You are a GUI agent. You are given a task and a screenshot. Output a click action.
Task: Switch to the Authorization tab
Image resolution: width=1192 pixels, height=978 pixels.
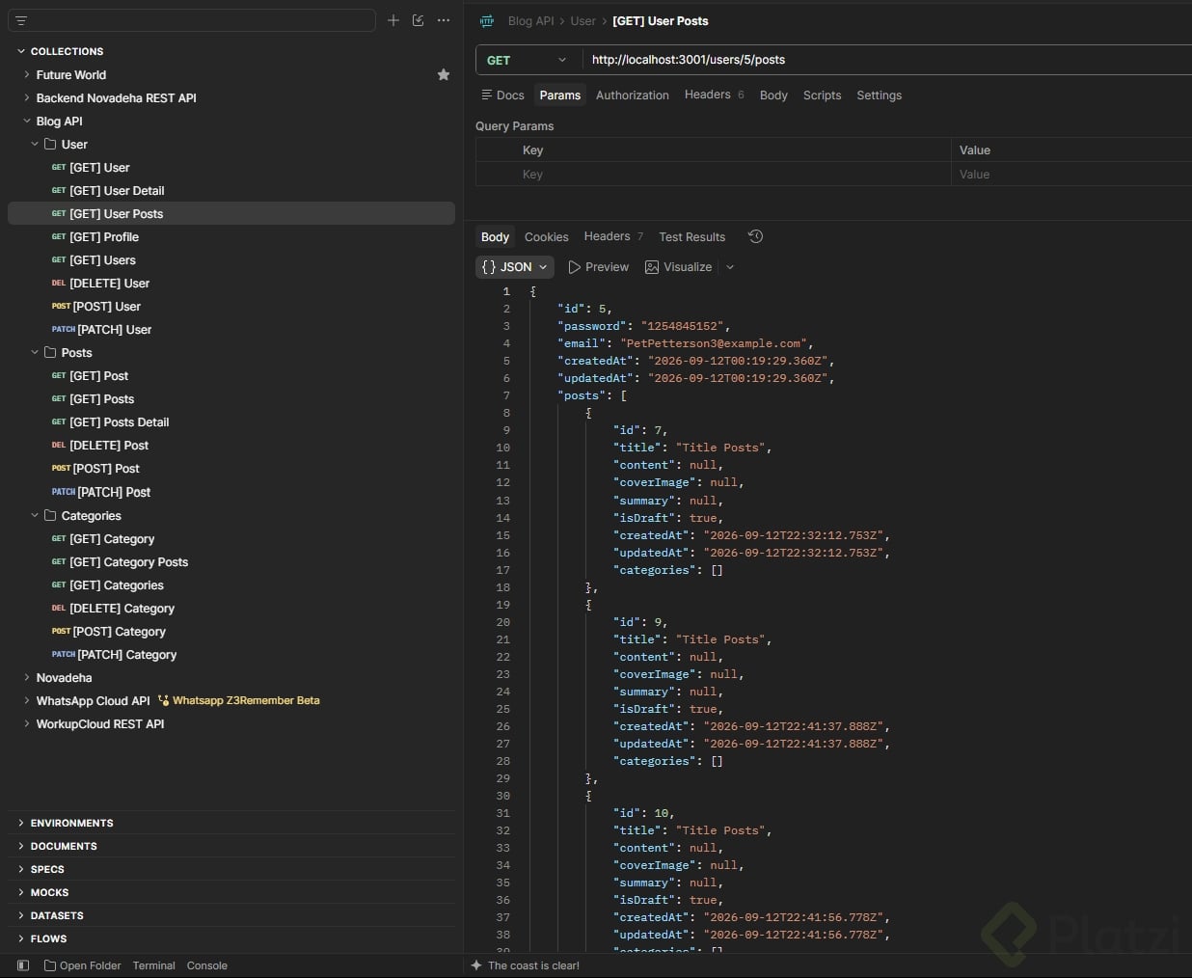tap(633, 95)
